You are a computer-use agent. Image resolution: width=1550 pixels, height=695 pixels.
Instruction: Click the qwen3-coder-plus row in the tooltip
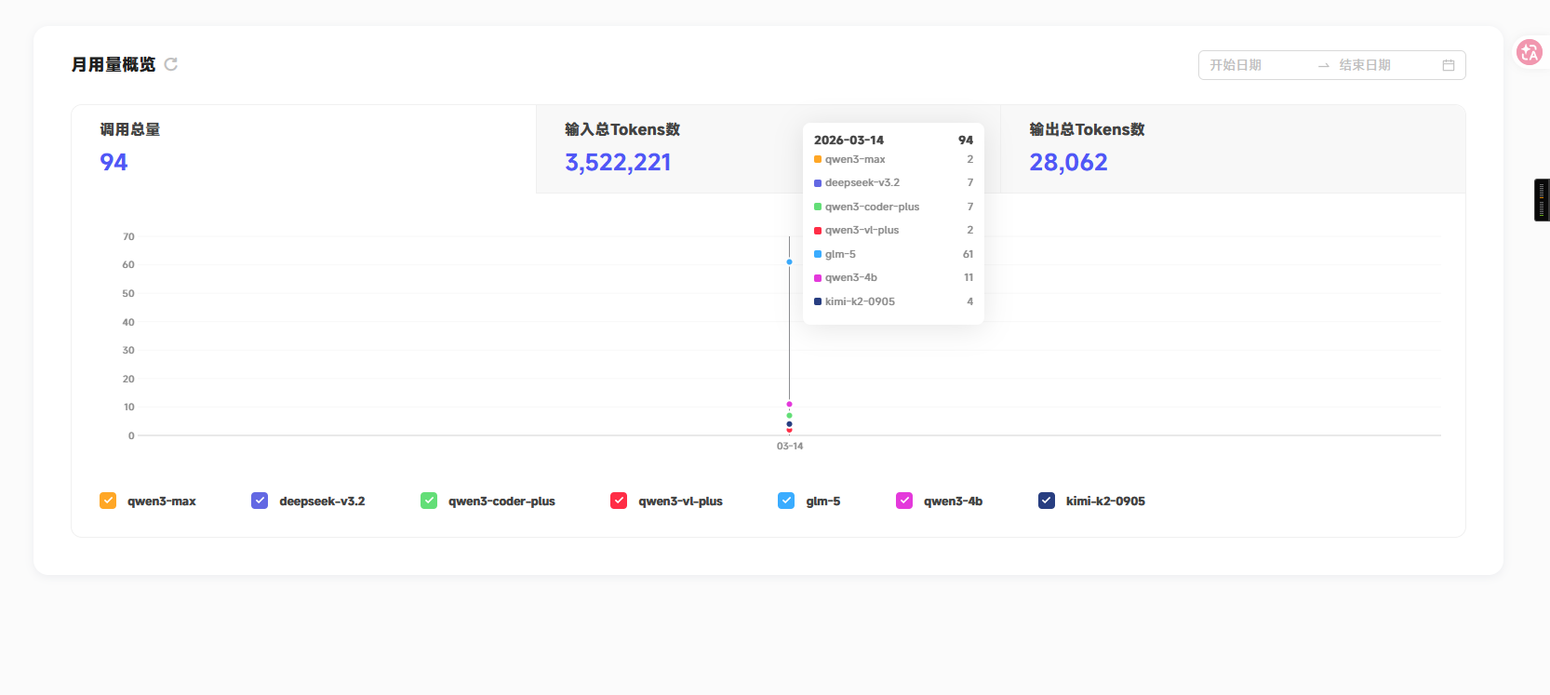coord(893,207)
